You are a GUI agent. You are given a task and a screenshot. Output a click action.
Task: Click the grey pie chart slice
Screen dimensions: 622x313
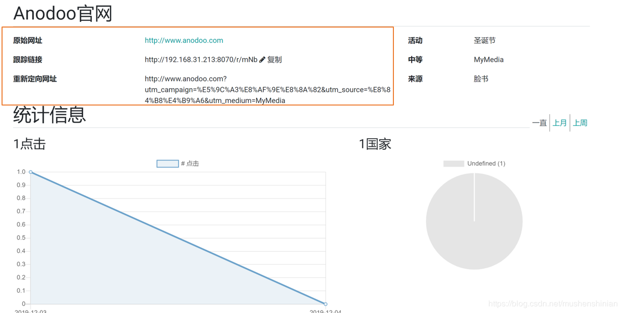point(474,221)
